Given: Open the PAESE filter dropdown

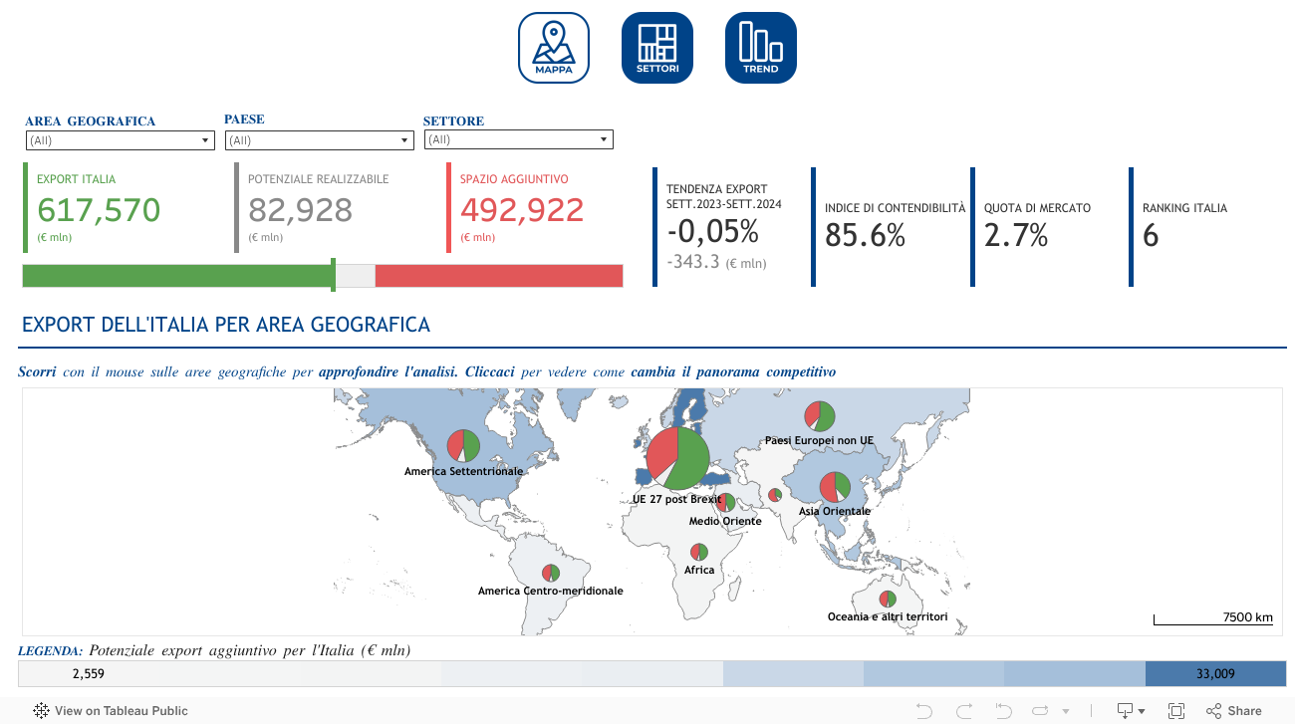Looking at the screenshot, I should click(319, 140).
